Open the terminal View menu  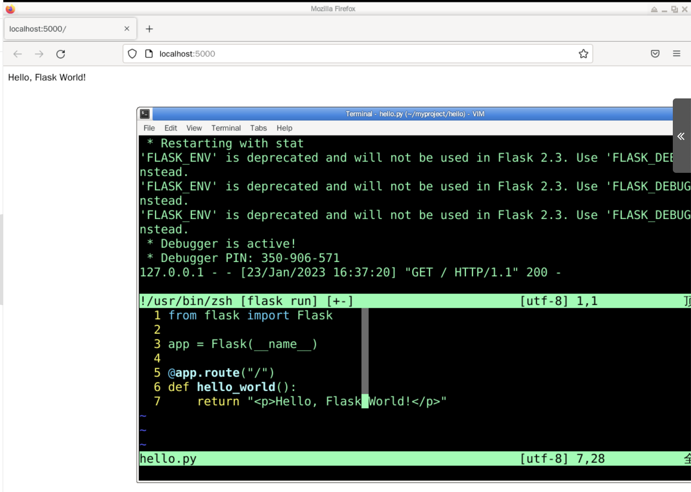[194, 128]
